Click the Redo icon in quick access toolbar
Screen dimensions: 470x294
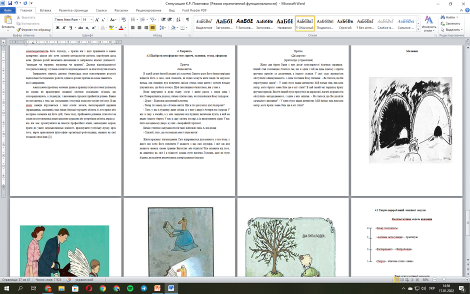(x=25, y=3)
